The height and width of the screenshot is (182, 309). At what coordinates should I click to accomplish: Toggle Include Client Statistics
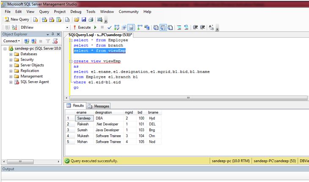click(147, 27)
